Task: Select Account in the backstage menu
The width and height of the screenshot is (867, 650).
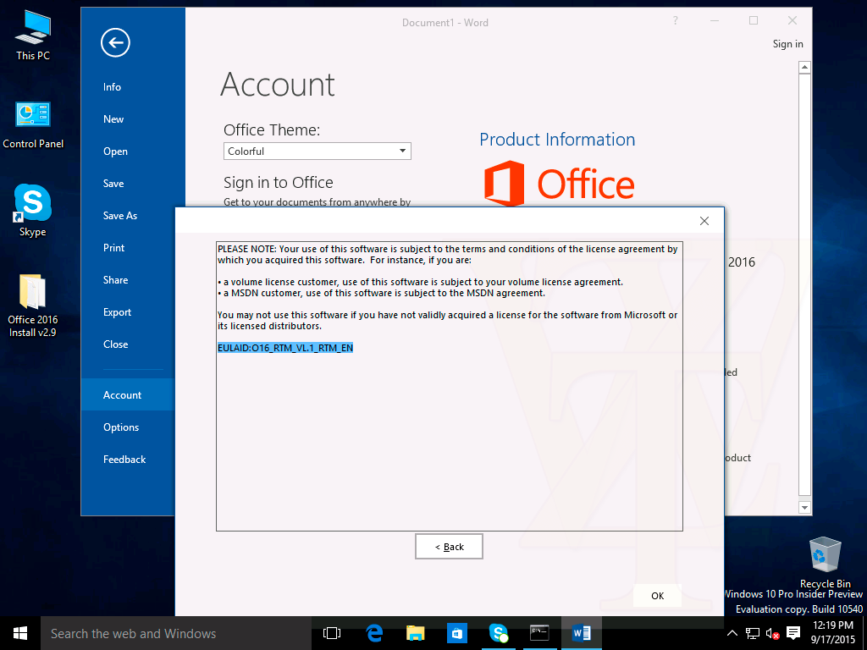Action: [x=128, y=394]
